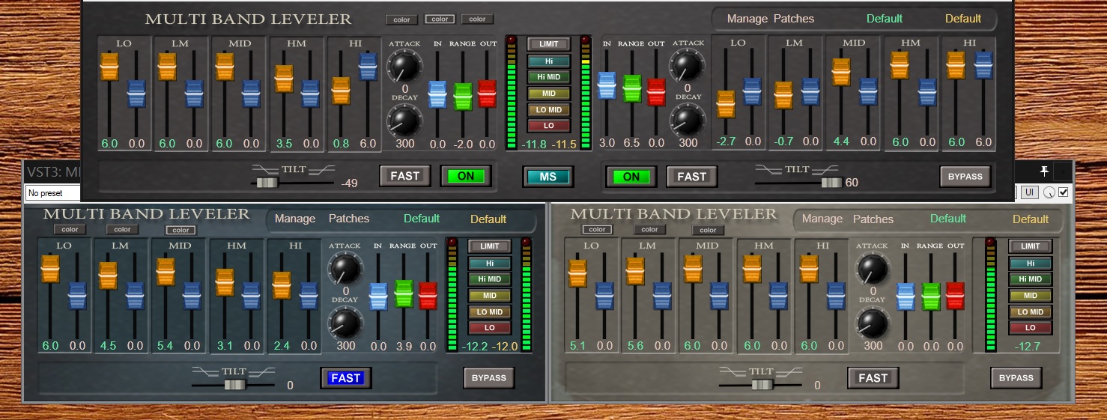This screenshot has height=420, width=1107.
Task: Toggle right ON button in top panel
Action: [631, 177]
